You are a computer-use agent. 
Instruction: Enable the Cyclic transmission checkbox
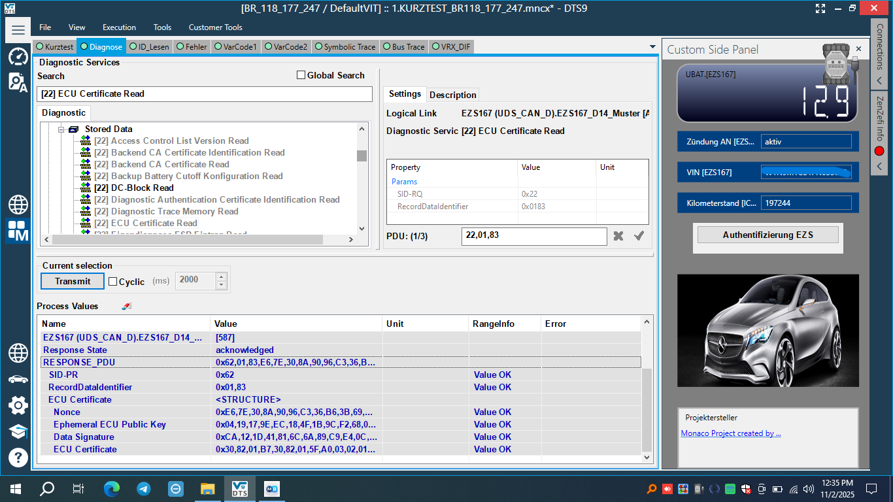tap(114, 282)
